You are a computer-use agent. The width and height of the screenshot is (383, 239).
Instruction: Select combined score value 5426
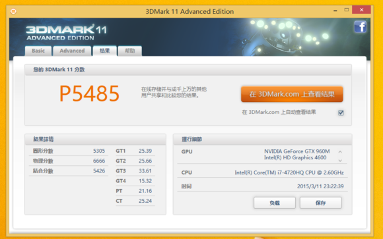(99, 171)
